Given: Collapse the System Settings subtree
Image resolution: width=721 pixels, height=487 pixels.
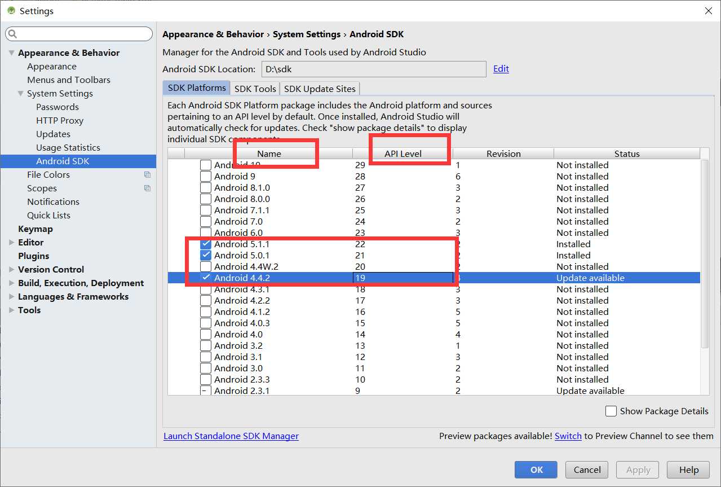Looking at the screenshot, I should (x=21, y=94).
